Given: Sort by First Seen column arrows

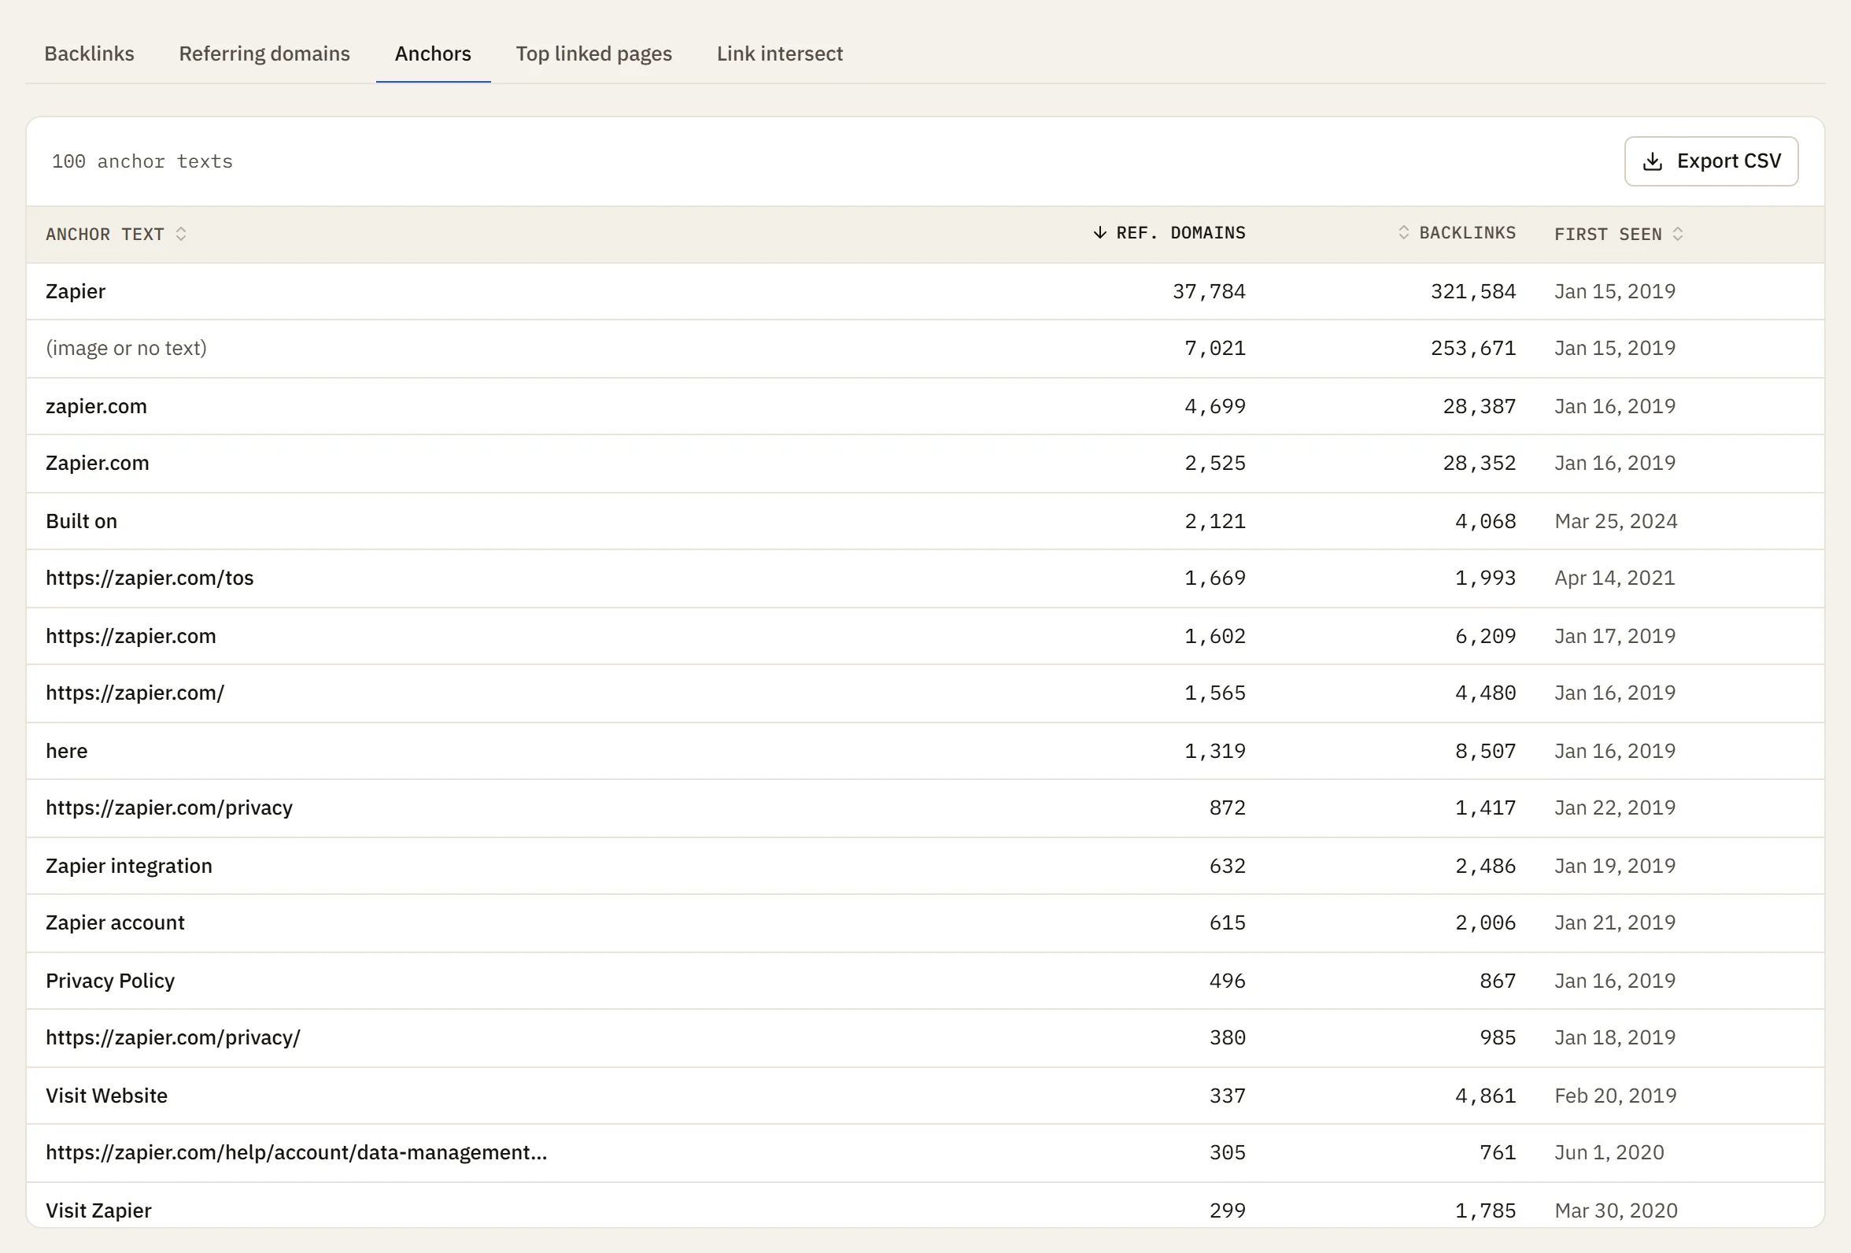Looking at the screenshot, I should (1678, 234).
